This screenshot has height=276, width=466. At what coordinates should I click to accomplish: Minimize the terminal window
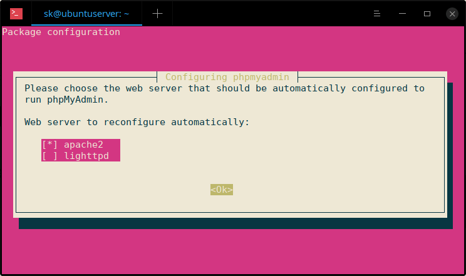(402, 13)
